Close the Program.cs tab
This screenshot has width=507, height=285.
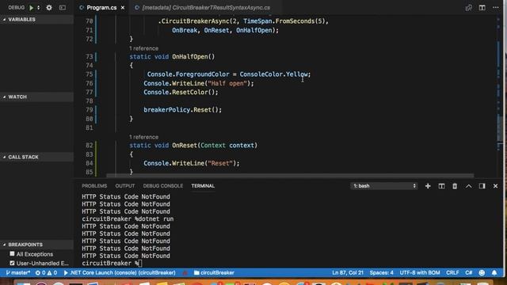pyautogui.click(x=123, y=7)
